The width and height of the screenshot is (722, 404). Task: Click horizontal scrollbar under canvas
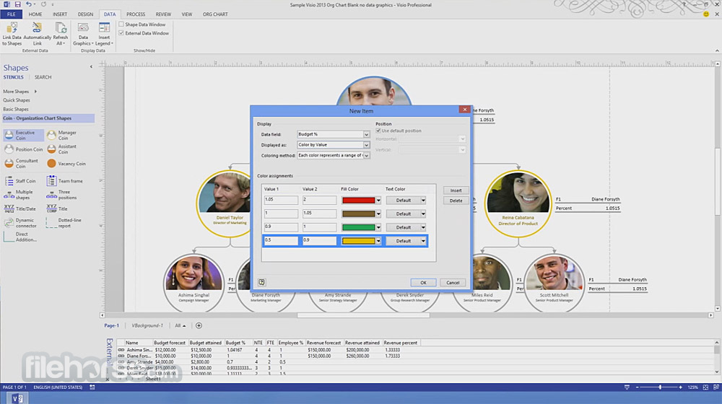[x=363, y=315]
